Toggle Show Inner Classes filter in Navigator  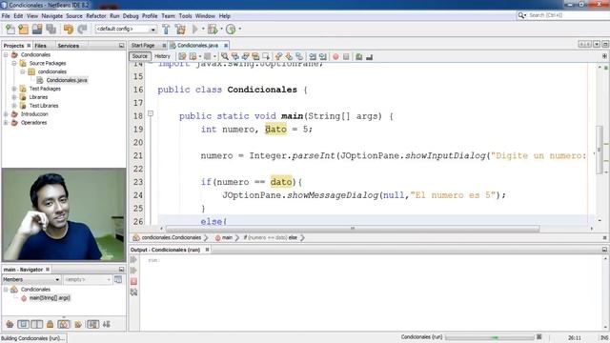[64, 324]
